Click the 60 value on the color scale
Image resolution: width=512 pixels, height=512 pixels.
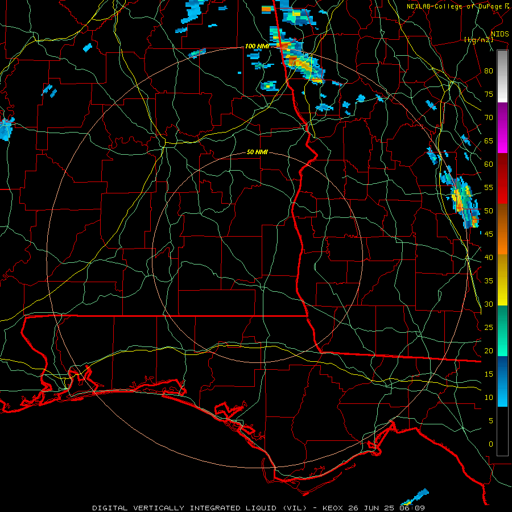click(x=489, y=164)
